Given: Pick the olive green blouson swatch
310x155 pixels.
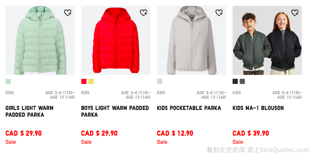Looking at the screenshot, I should (242, 81).
